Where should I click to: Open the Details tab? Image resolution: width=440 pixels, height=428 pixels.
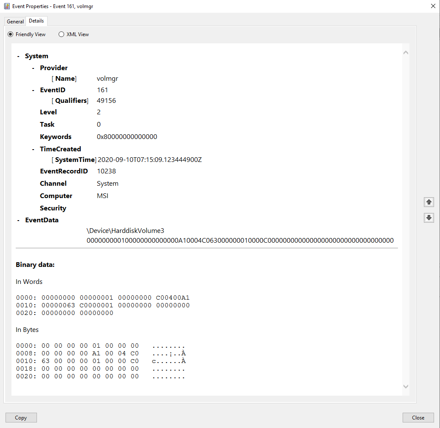[x=36, y=21]
